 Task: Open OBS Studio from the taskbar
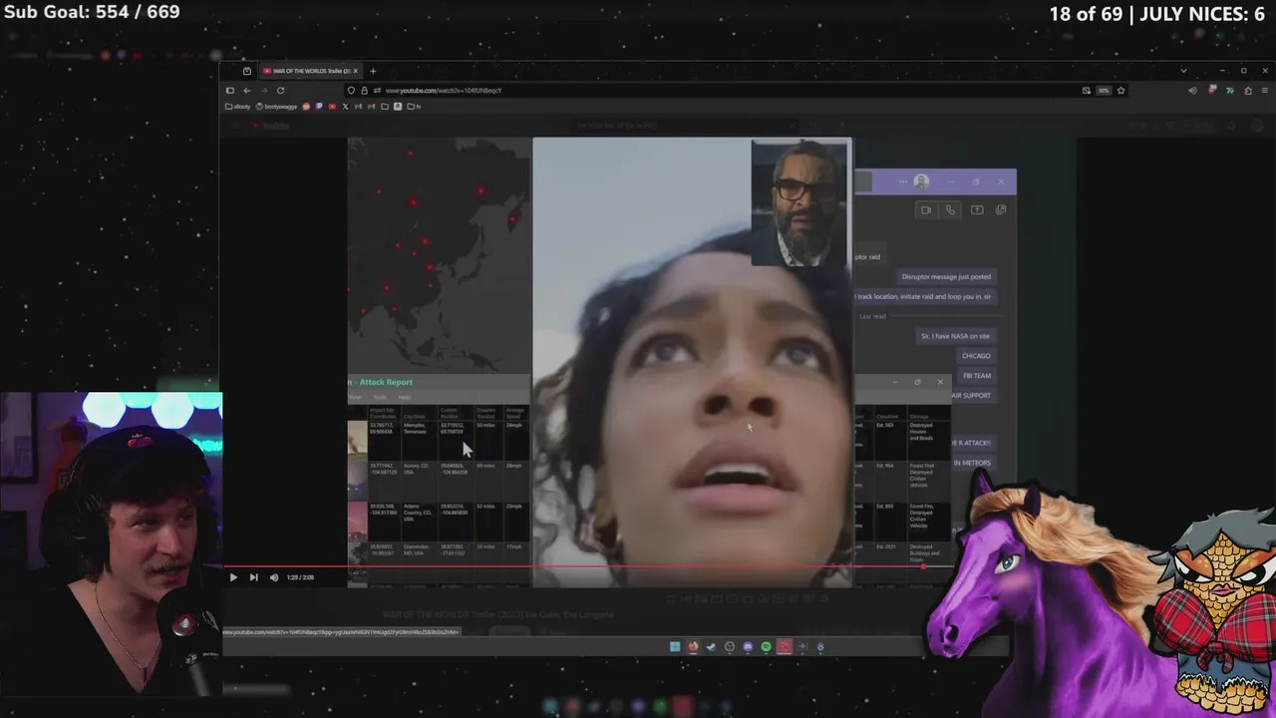[730, 646]
